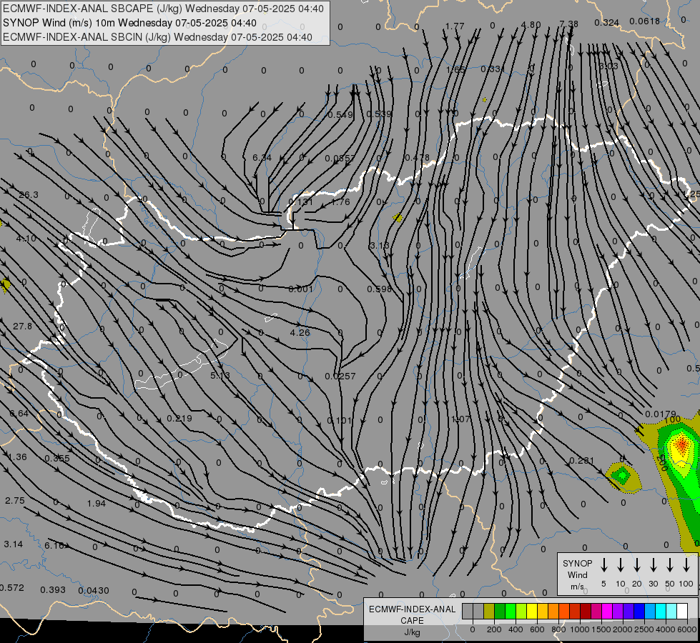This screenshot has height=643, width=700.
Task: Click the red CAPE maximum hotspot
Action: pyautogui.click(x=681, y=444)
